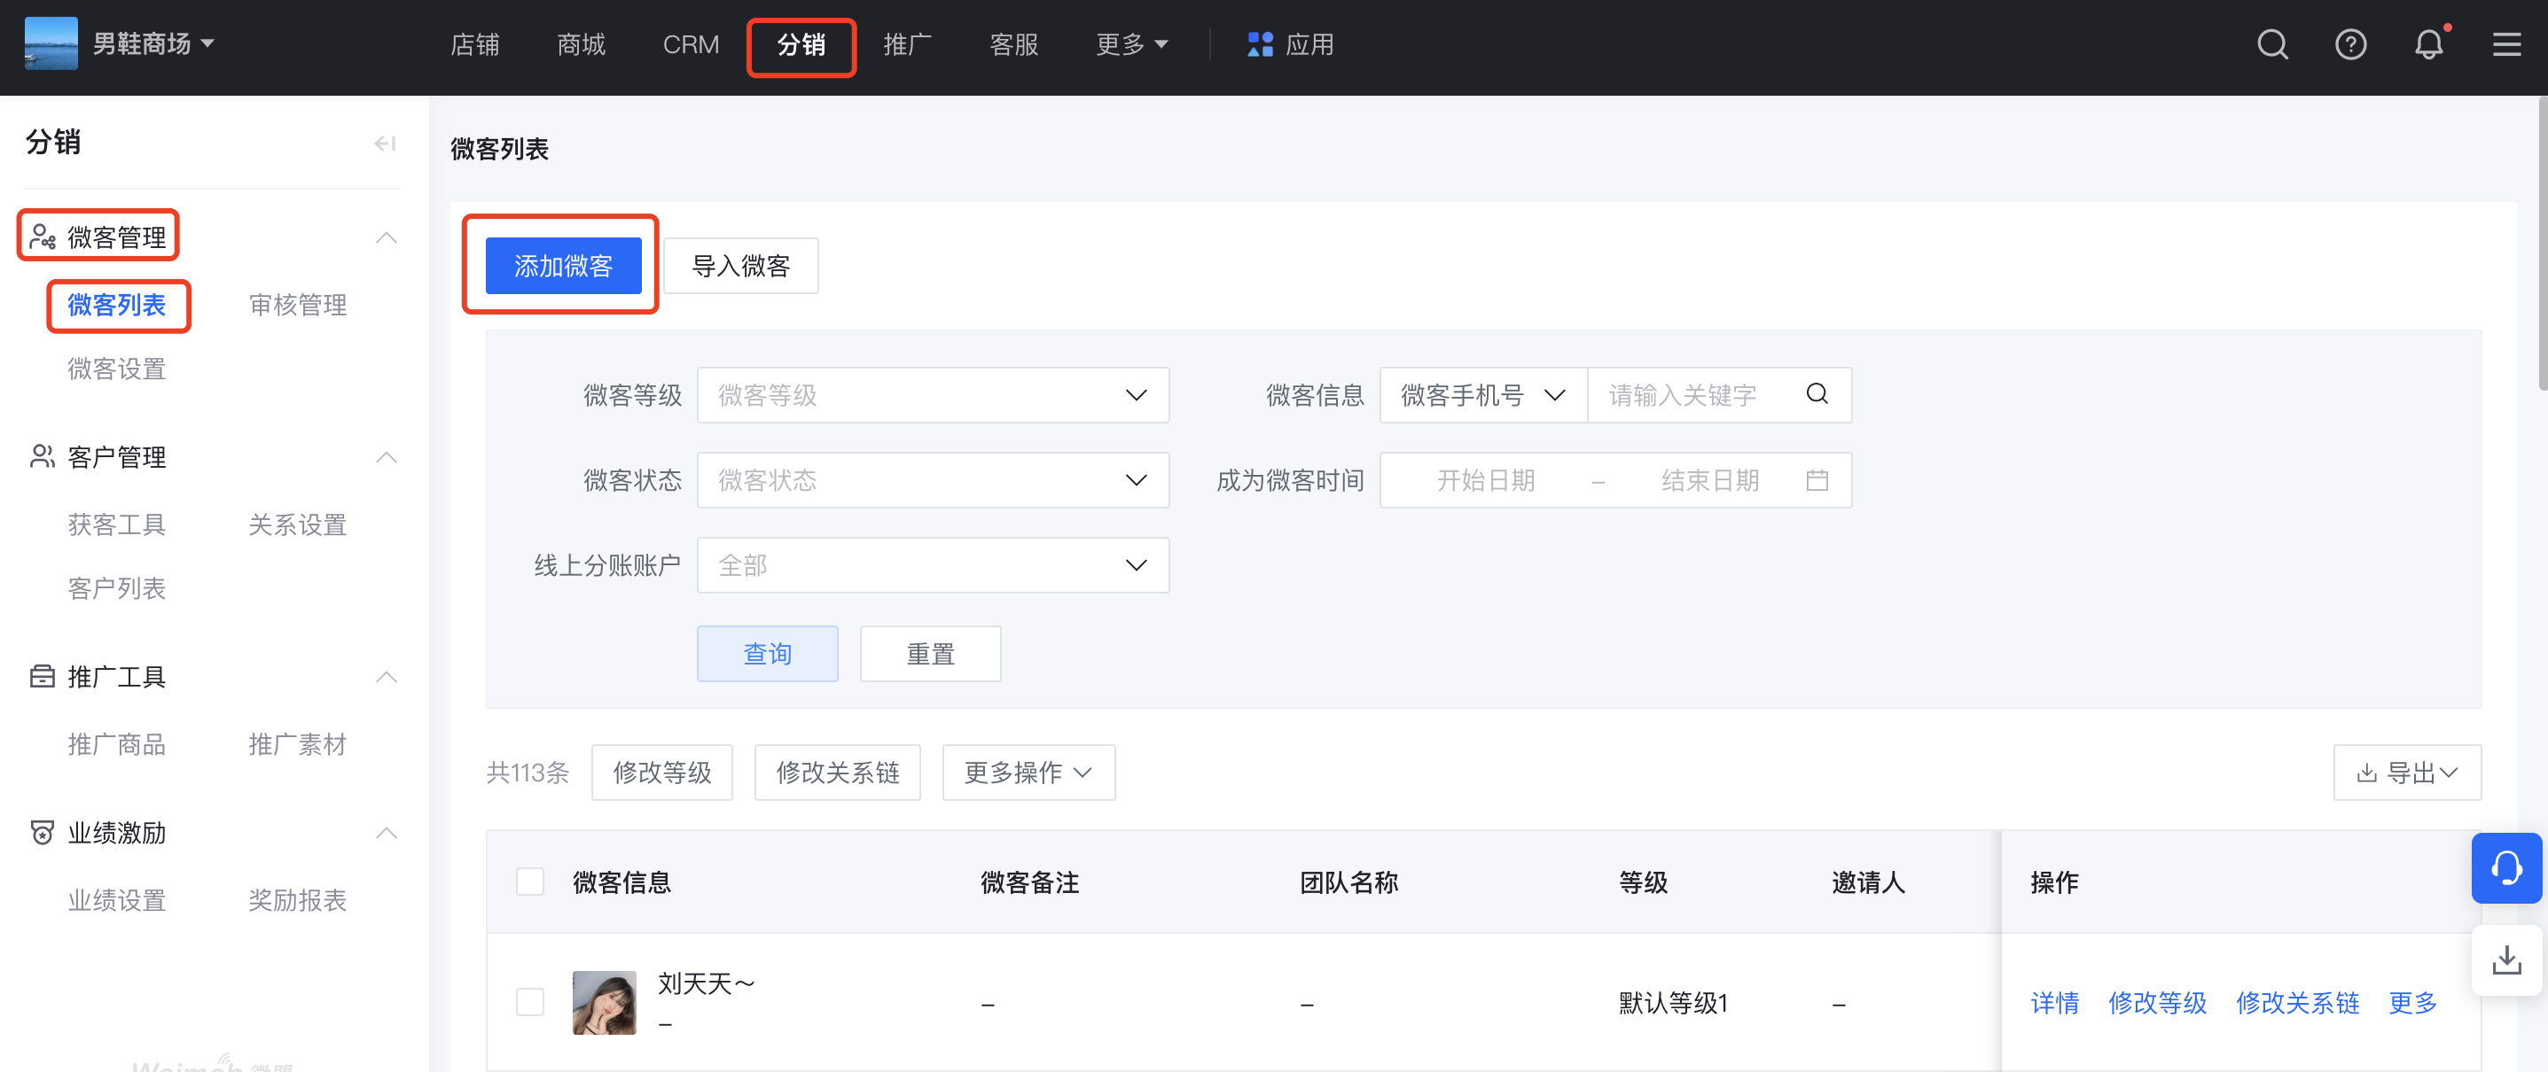This screenshot has width=2548, height=1072.
Task: Open 微客设置 in the sidebar
Action: 117,369
